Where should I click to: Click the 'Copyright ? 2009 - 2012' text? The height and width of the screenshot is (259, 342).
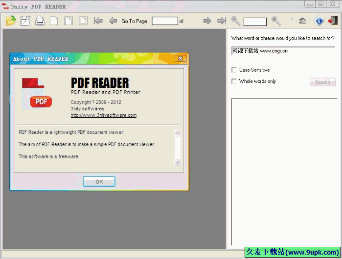tap(96, 102)
